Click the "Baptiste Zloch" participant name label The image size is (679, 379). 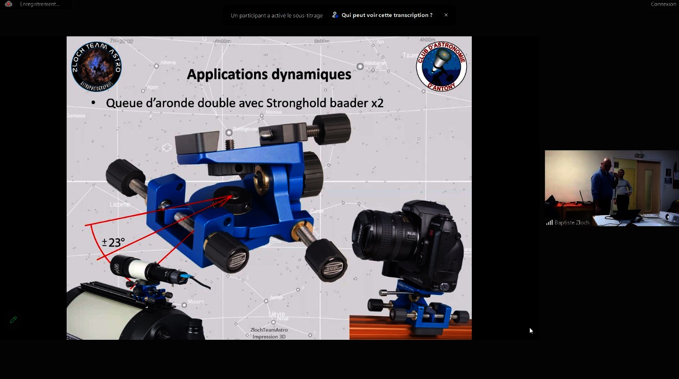point(572,223)
